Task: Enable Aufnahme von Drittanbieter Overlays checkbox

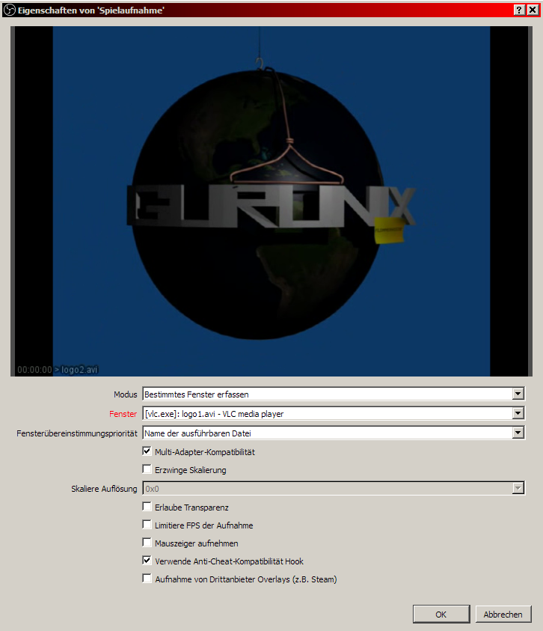Action: click(147, 579)
